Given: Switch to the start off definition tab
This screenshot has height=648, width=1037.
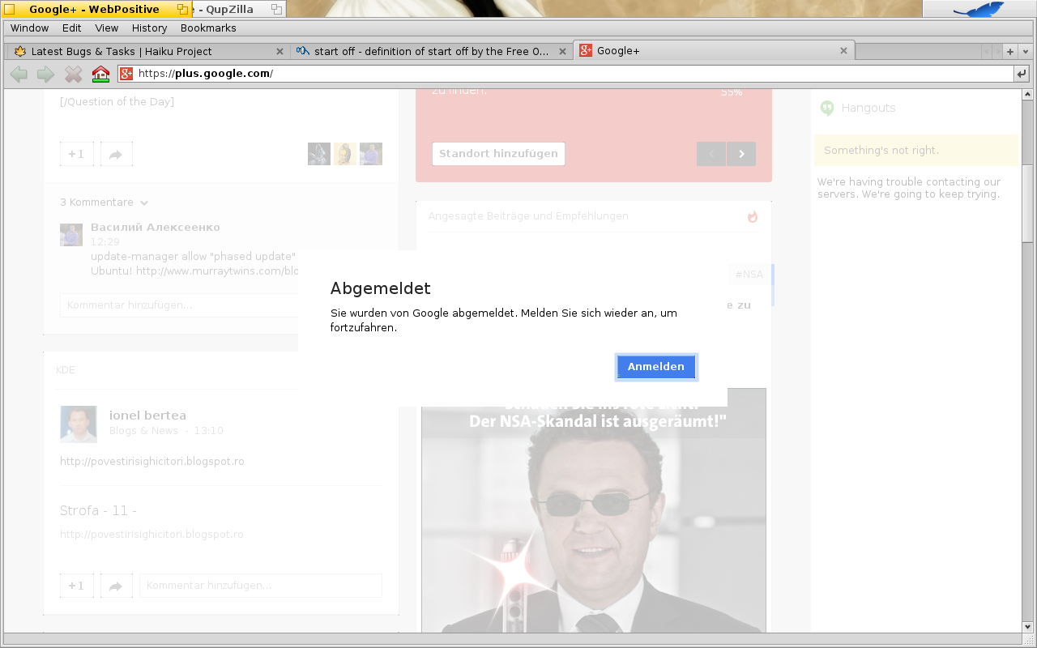Looking at the screenshot, I should point(431,51).
